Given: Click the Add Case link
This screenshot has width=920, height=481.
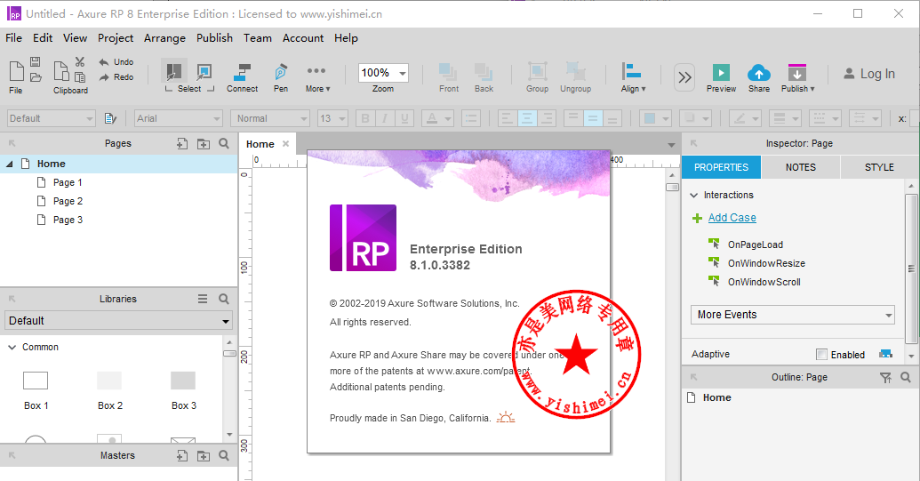Looking at the screenshot, I should 732,218.
